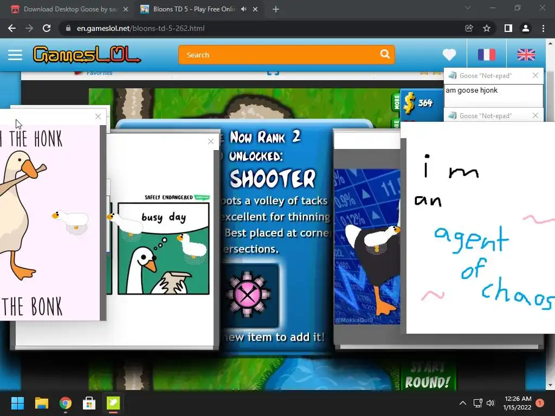Close the Bloons TD 5 tab
This screenshot has width=555, height=416.
pos(255,9)
